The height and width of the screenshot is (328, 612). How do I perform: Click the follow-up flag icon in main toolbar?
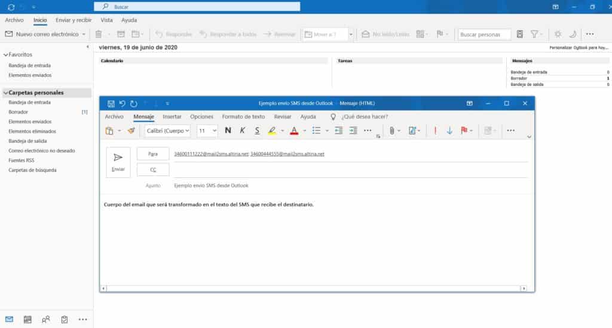coord(440,34)
